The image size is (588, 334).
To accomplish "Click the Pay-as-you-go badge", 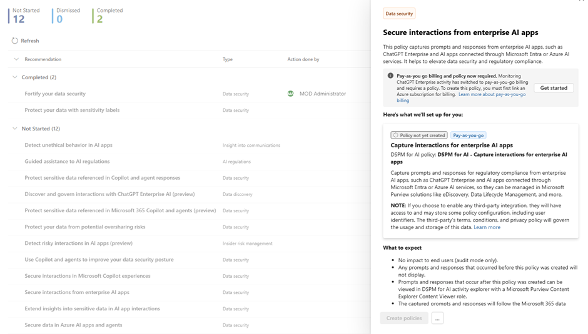I will (468, 135).
